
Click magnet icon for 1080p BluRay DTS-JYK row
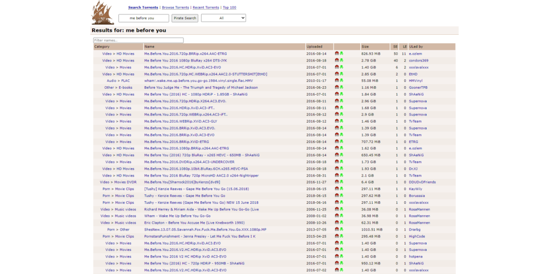[x=337, y=60]
